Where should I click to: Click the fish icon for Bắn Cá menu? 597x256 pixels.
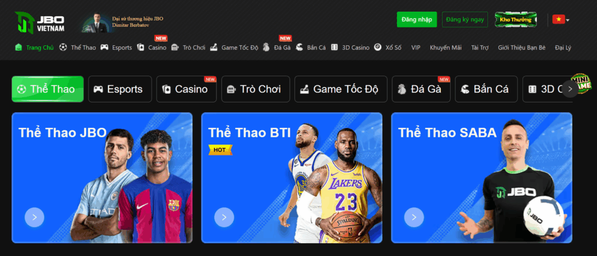[x=300, y=48]
